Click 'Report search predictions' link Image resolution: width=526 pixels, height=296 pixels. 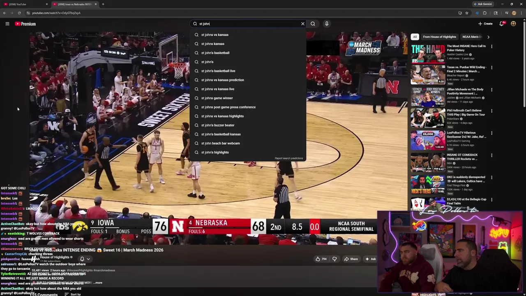tap(289, 158)
